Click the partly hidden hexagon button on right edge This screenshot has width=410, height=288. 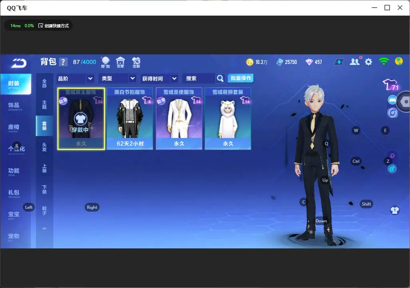tap(404, 102)
